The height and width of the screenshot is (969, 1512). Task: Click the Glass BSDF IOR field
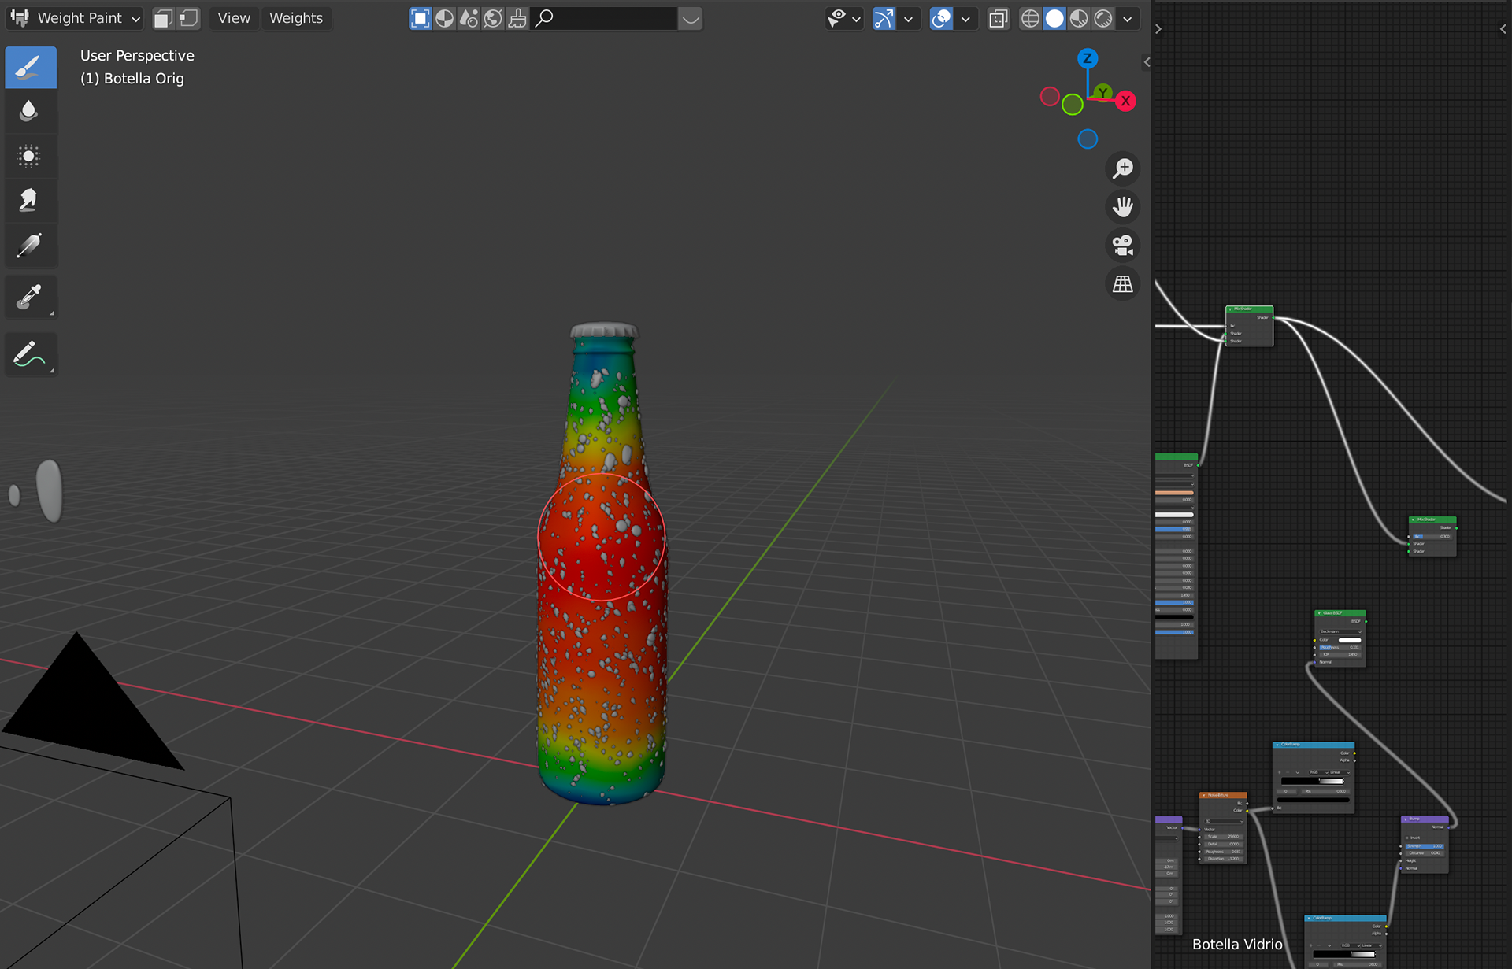(1340, 654)
